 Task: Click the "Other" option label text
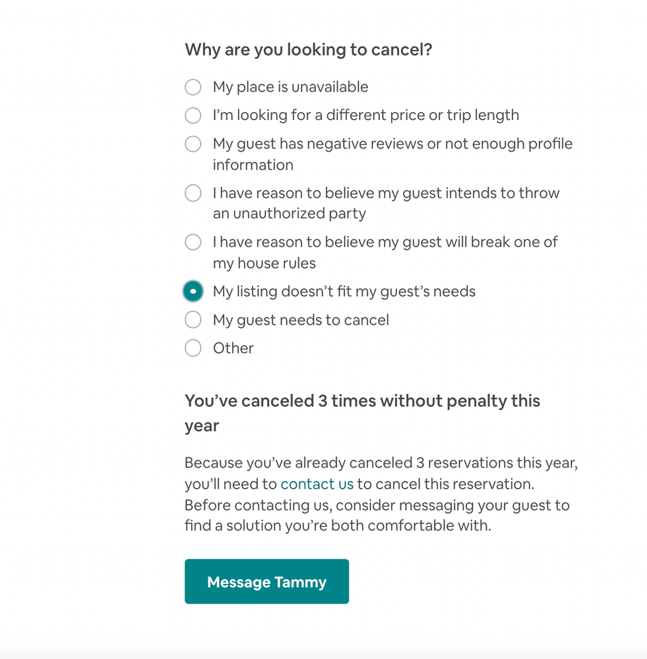tap(233, 348)
